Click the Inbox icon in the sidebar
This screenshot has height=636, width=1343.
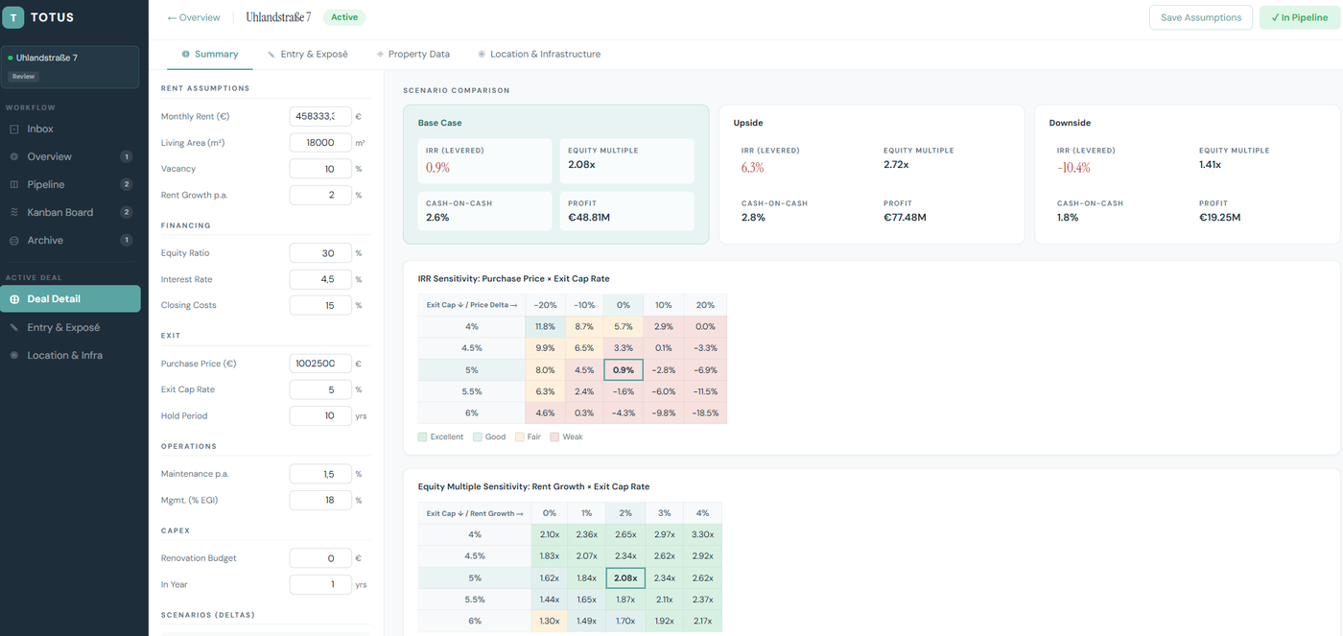coord(14,129)
